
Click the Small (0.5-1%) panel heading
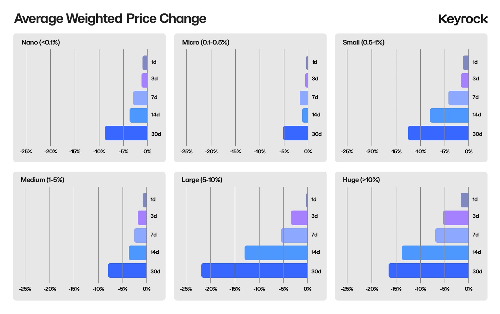[x=363, y=43]
